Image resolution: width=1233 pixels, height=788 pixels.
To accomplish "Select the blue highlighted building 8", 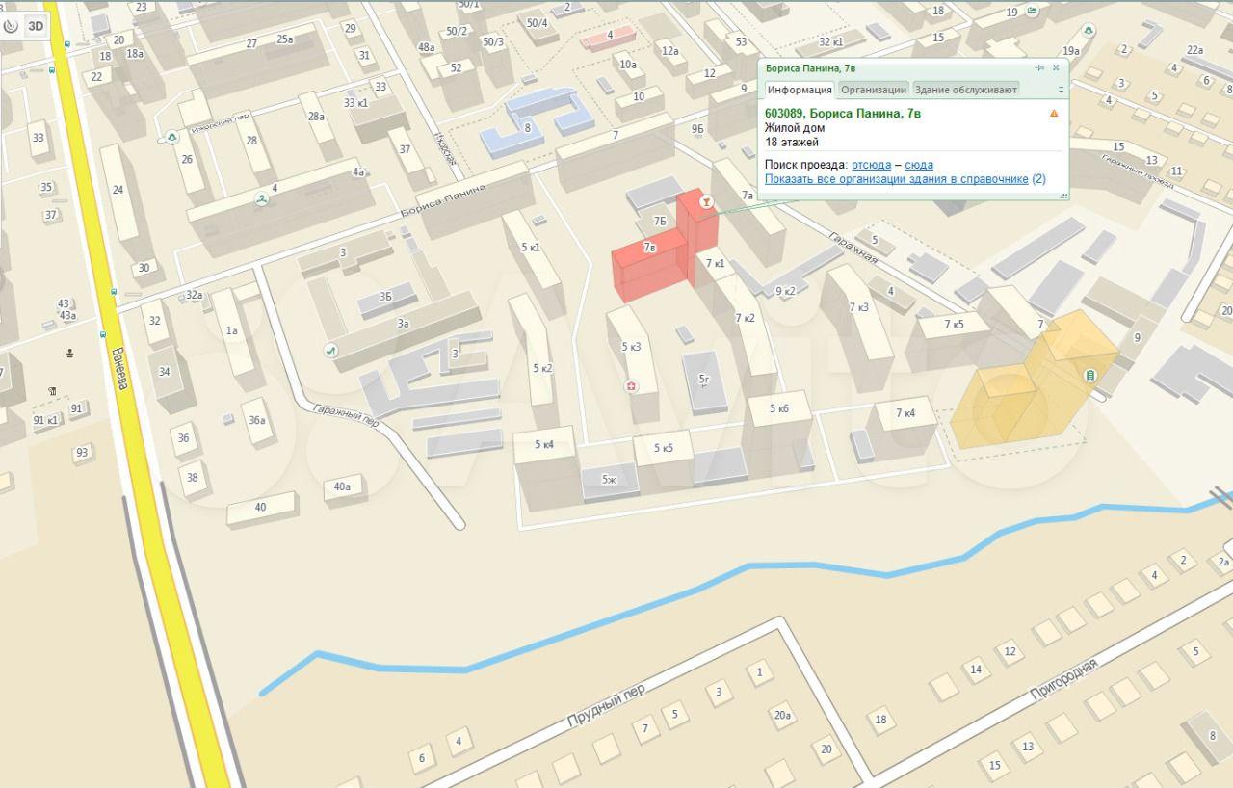I will tap(528, 126).
